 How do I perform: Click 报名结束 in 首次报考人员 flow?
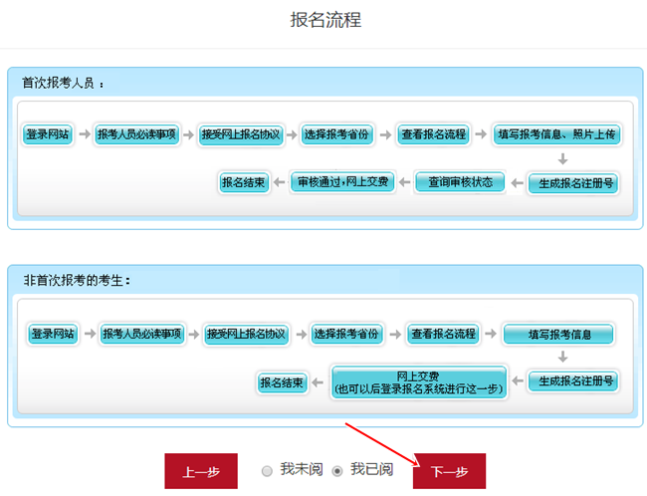click(x=244, y=182)
